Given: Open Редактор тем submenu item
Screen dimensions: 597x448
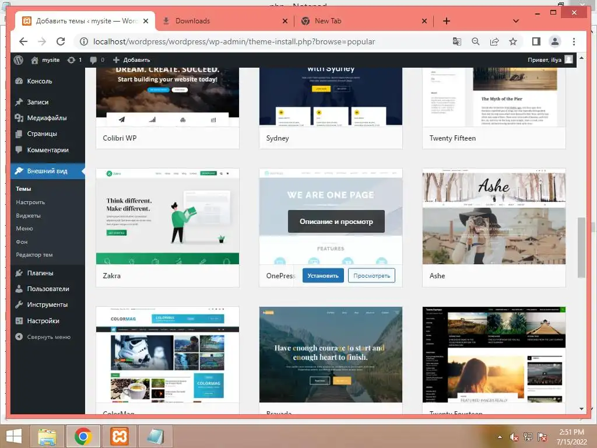Looking at the screenshot, I should [34, 255].
